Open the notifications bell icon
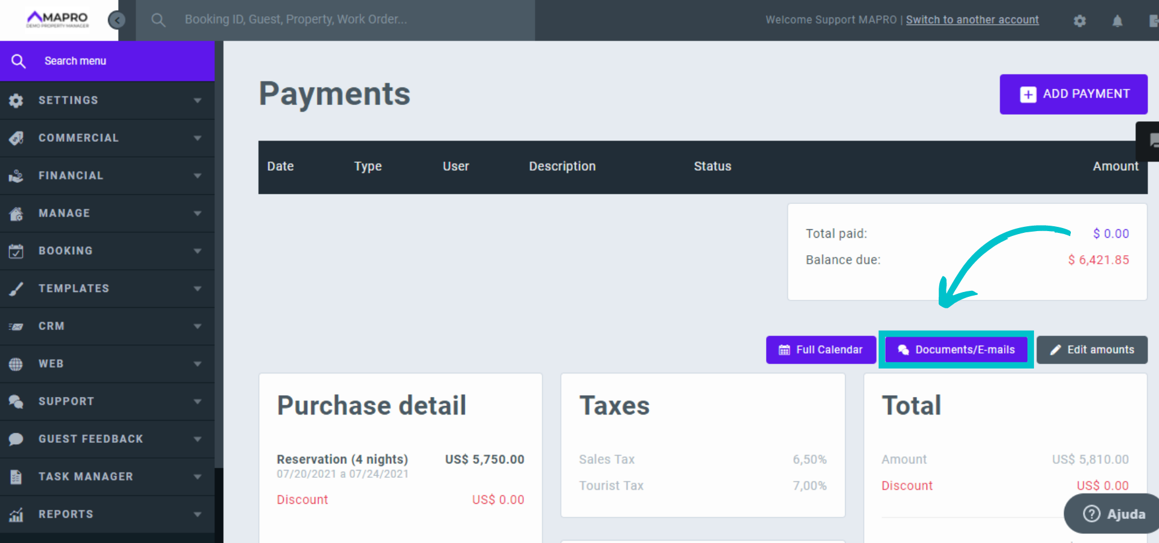1159x543 pixels. coord(1117,21)
